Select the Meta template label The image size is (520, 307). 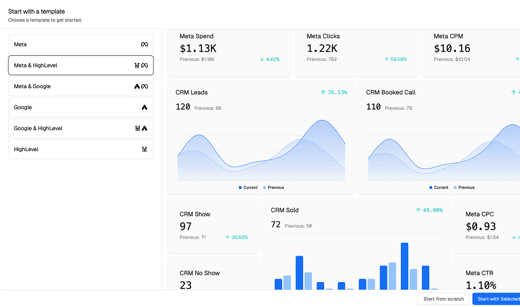pyautogui.click(x=20, y=44)
